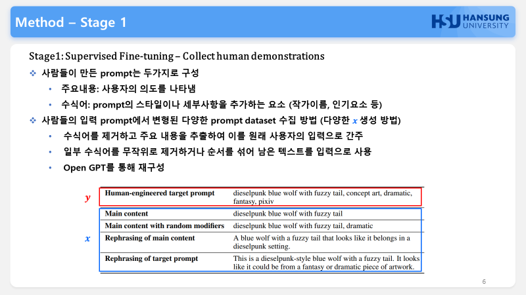Click the bullet 'Open GPT를 통해 재구성'
Viewport: 526px width, 295px height.
(114, 167)
